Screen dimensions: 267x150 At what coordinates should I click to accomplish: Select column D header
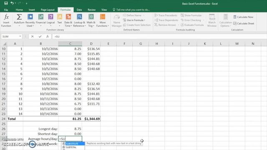coord(91,44)
